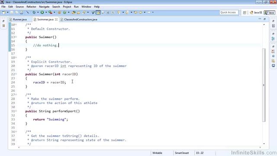Toggle Skip All Breakpoints button

[x=28, y=13]
